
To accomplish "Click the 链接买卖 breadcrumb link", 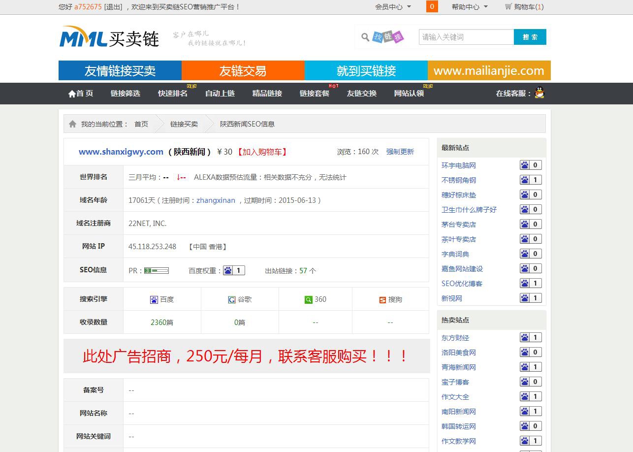I will click(x=184, y=124).
